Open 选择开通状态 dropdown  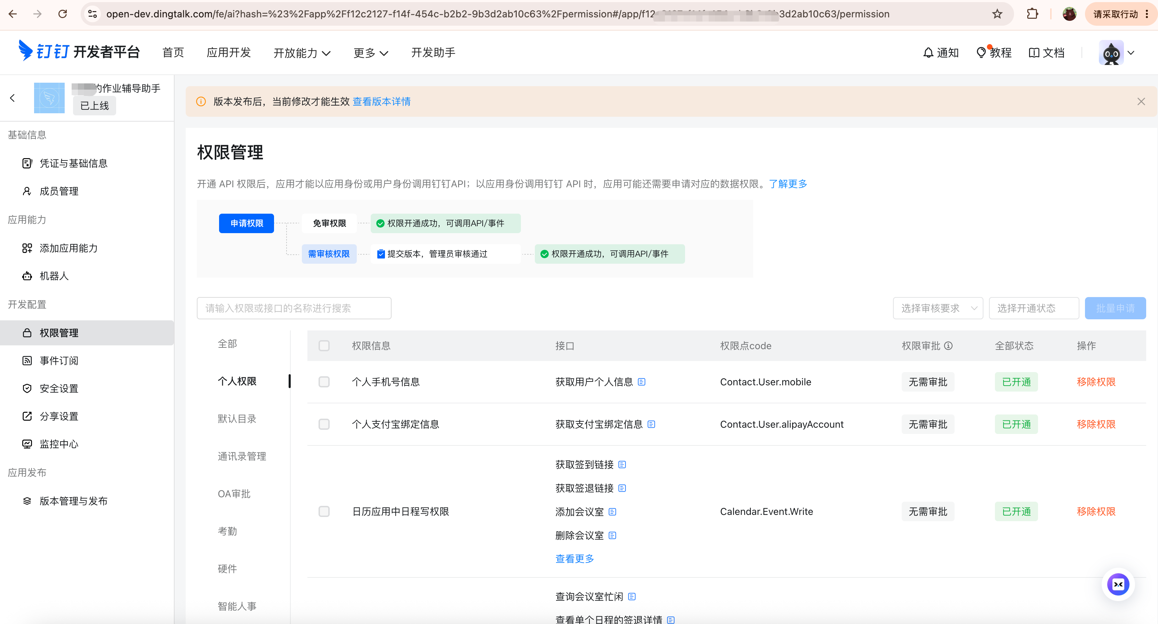coord(1034,308)
